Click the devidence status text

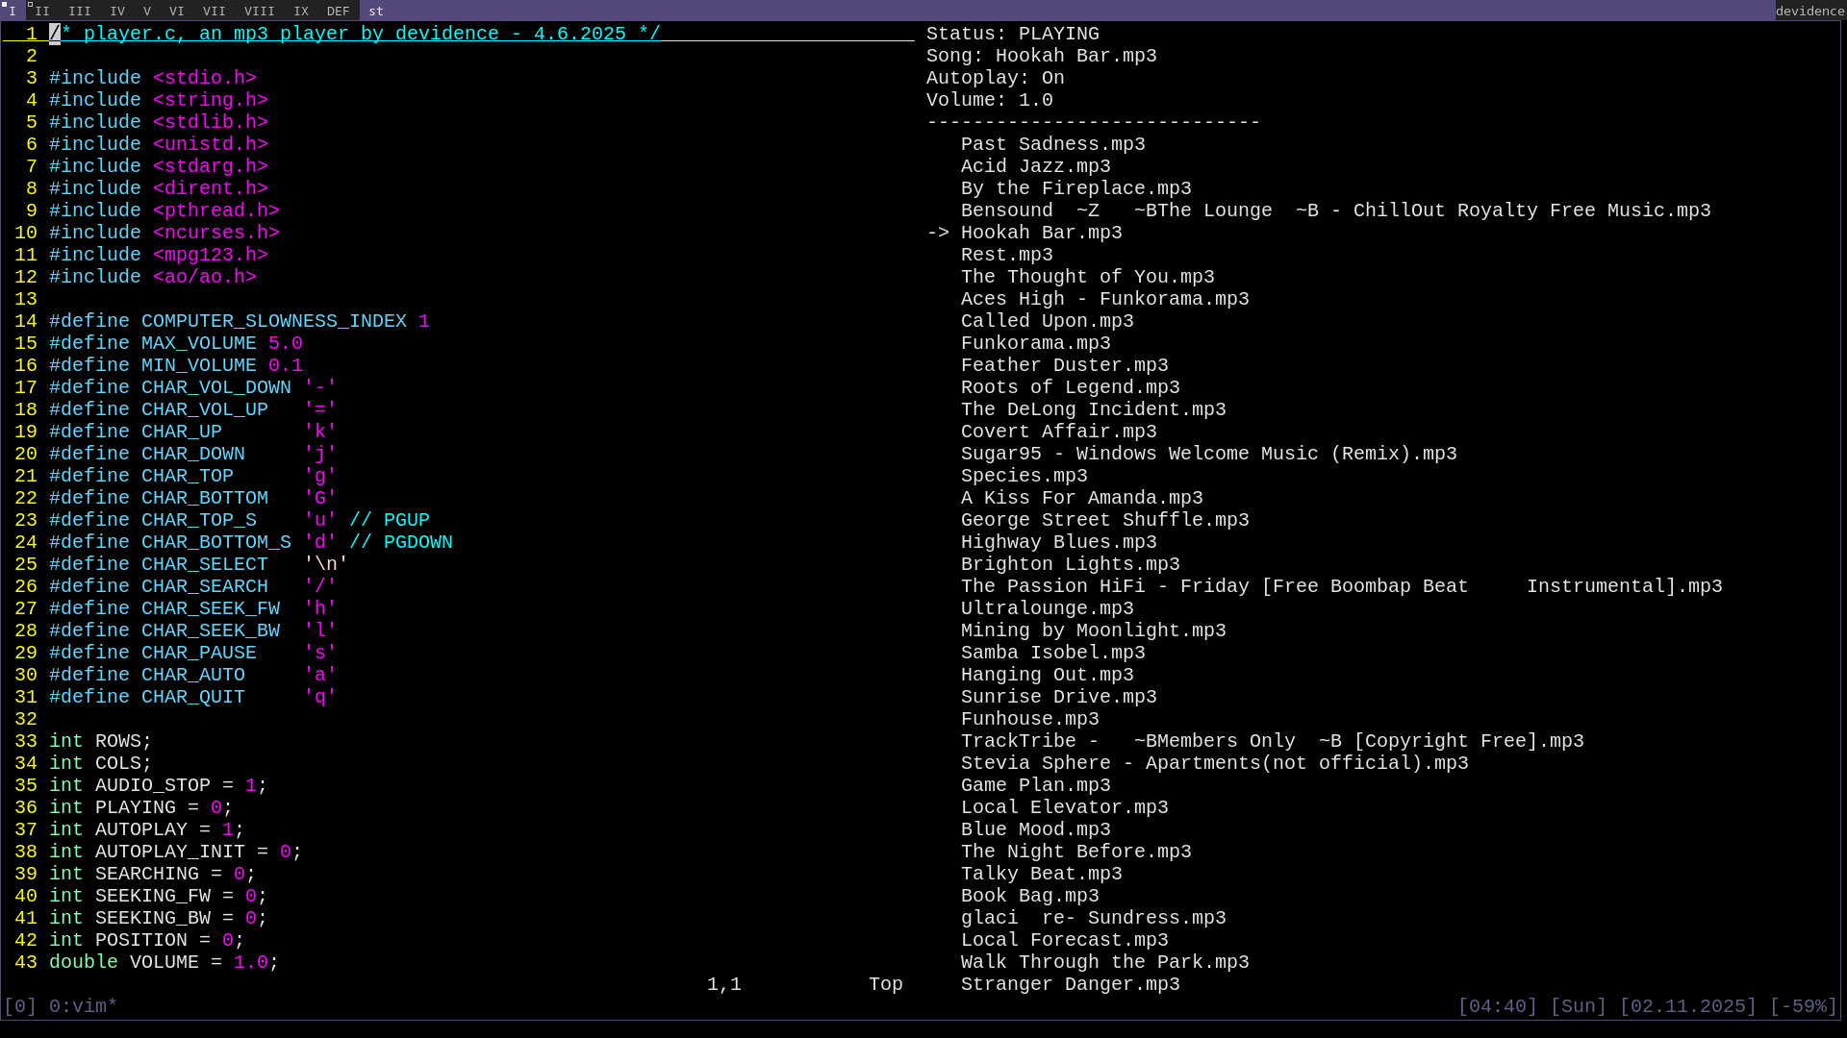pyautogui.click(x=1809, y=11)
